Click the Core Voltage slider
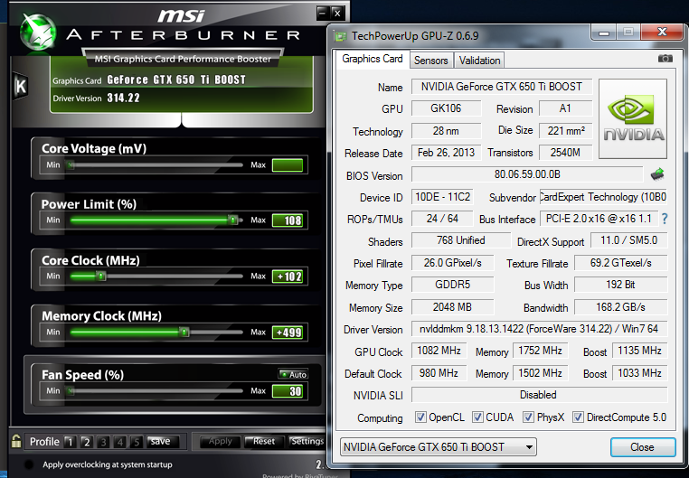Screen dimensions: 689x478 (x=155, y=165)
